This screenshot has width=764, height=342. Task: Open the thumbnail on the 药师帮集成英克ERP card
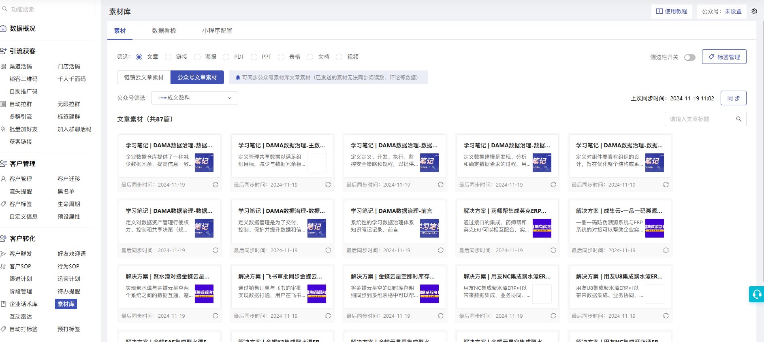[542, 228]
